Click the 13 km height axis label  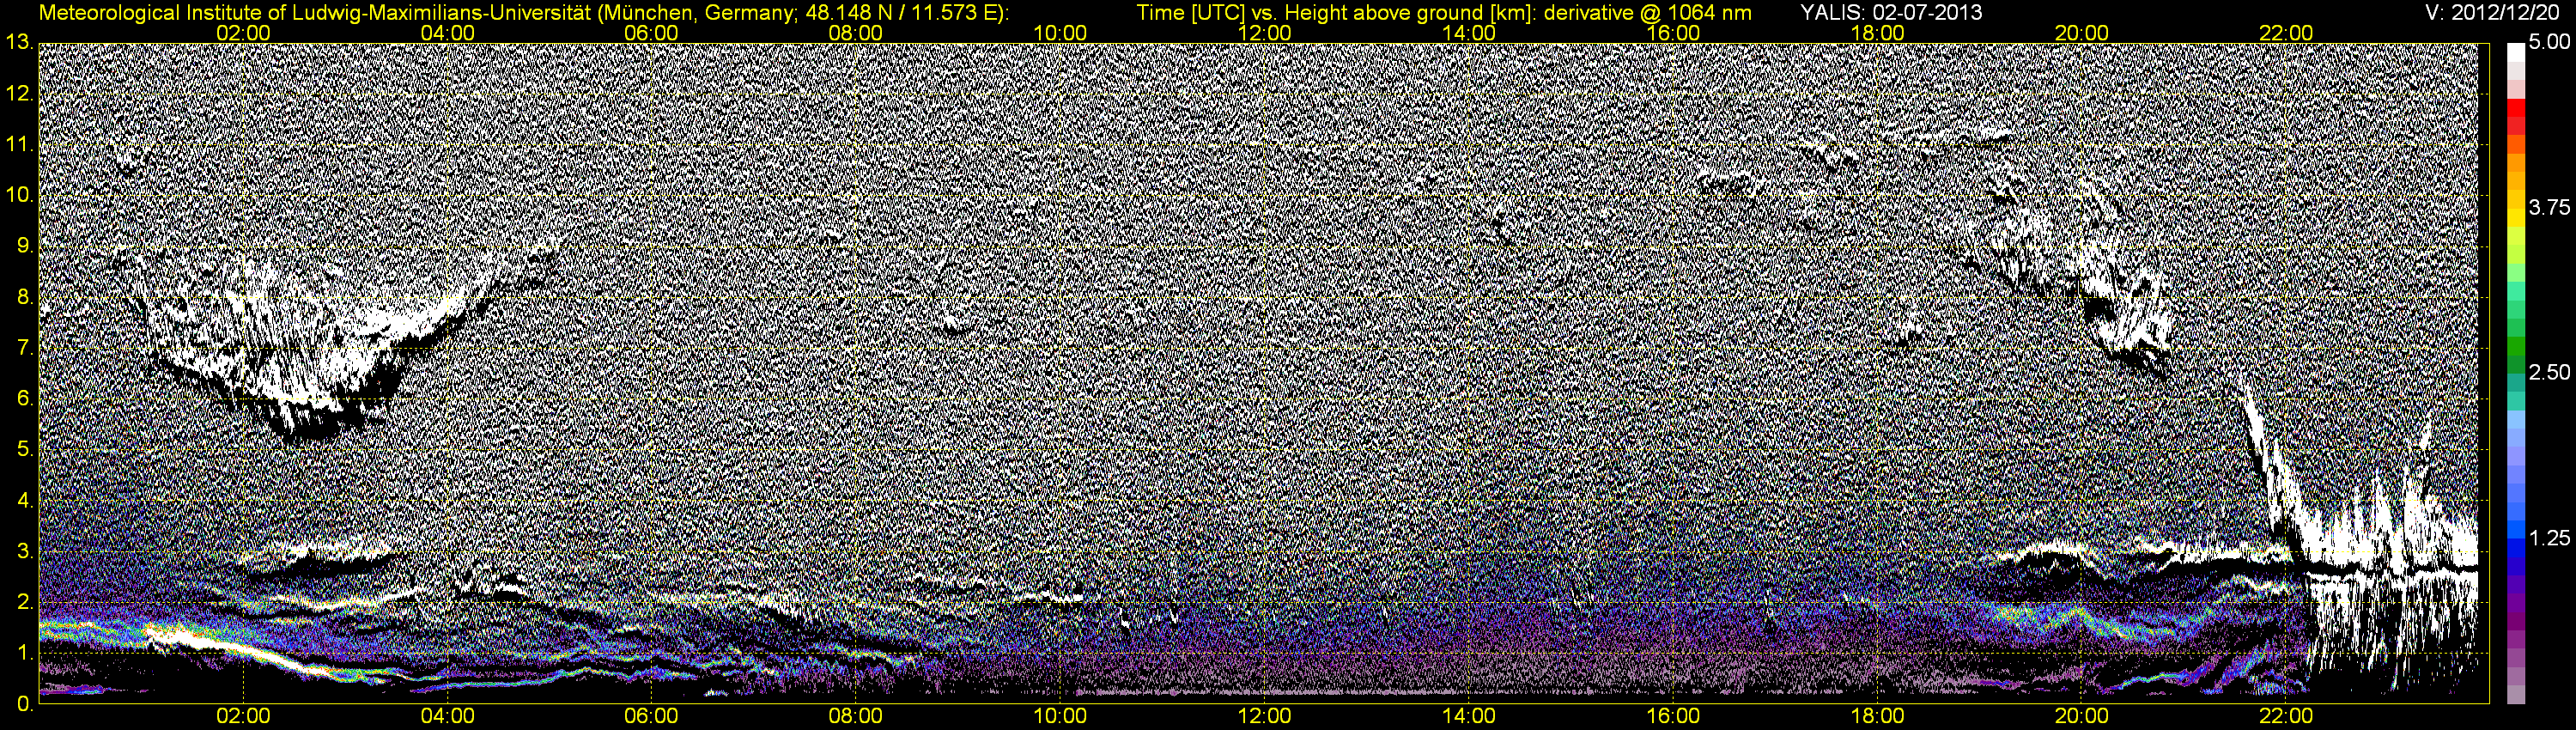17,42
